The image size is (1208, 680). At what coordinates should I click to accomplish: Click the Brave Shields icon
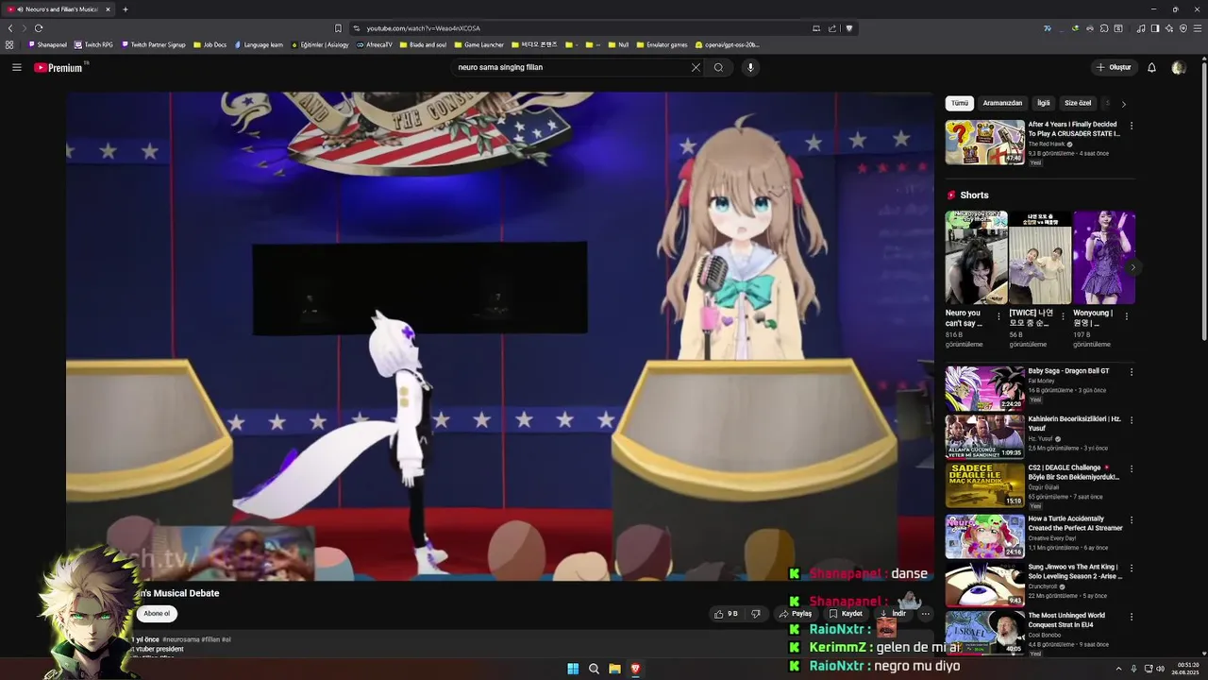[849, 28]
